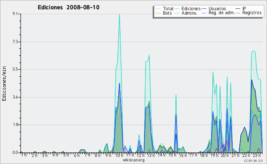Click the '8 h' x-axis label

click(x=97, y=155)
